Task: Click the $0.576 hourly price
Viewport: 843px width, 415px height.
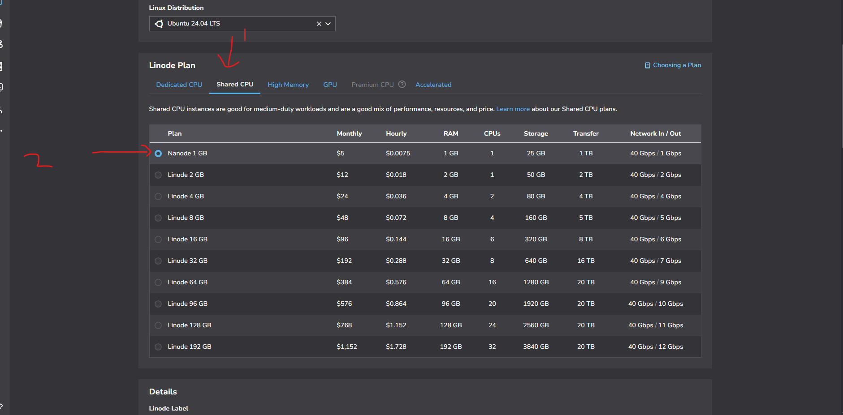Action: pyautogui.click(x=396, y=282)
